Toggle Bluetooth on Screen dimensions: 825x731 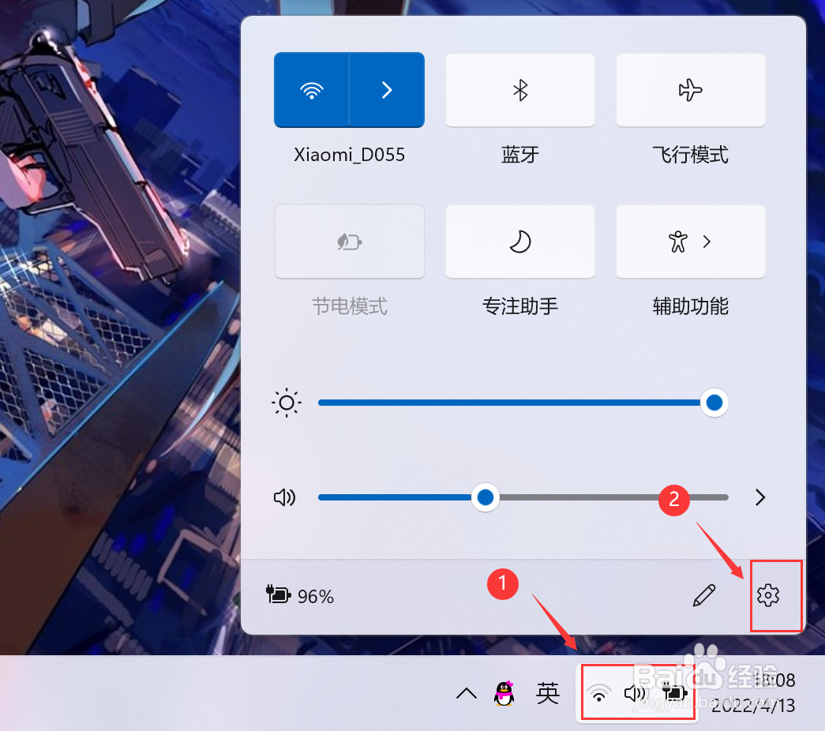tap(519, 90)
